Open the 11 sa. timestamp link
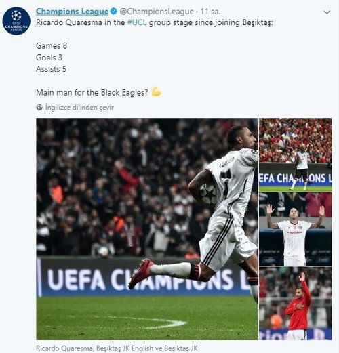Viewport: 339px width, 353px height. (x=210, y=12)
